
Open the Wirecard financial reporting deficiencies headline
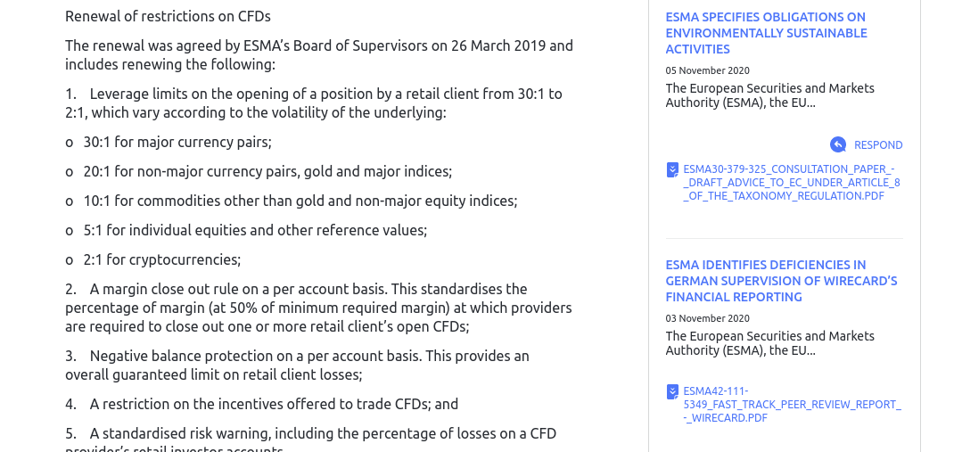click(780, 281)
